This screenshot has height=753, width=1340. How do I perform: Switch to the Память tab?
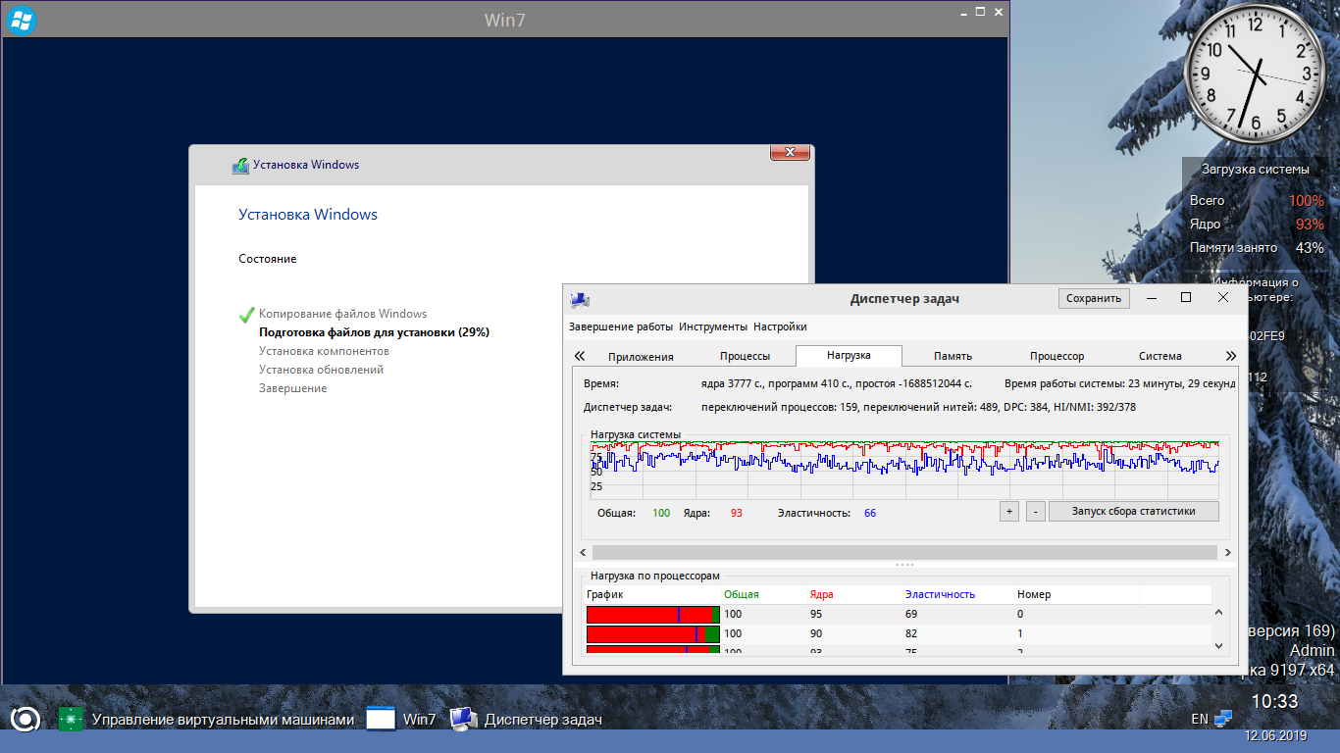pos(953,356)
